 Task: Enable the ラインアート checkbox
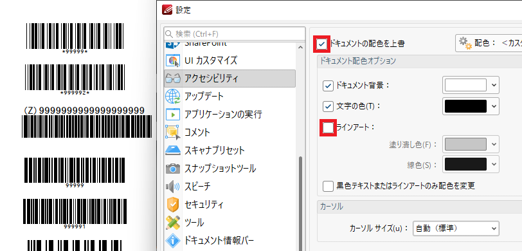(328, 127)
